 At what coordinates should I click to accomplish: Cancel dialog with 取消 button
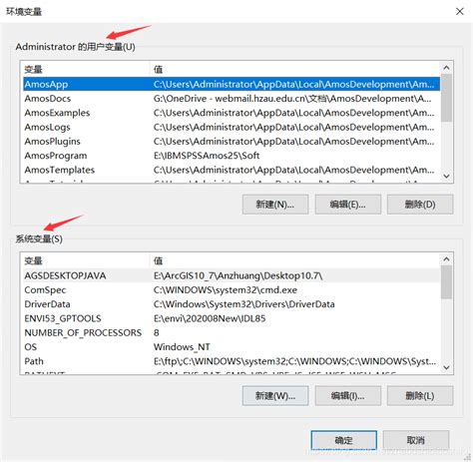416,440
